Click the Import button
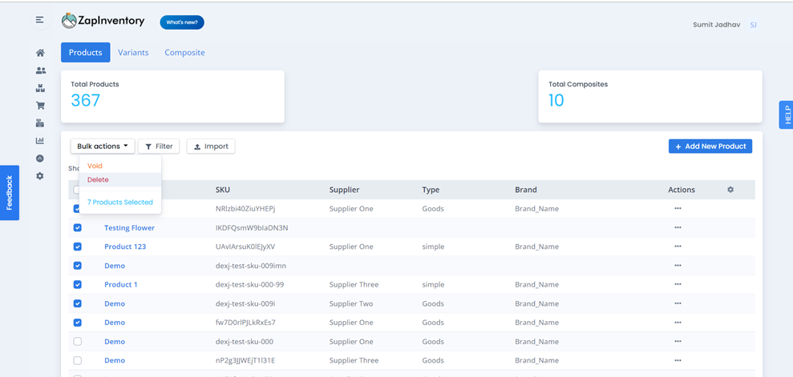Screen dimensions: 793x377 click(x=211, y=146)
